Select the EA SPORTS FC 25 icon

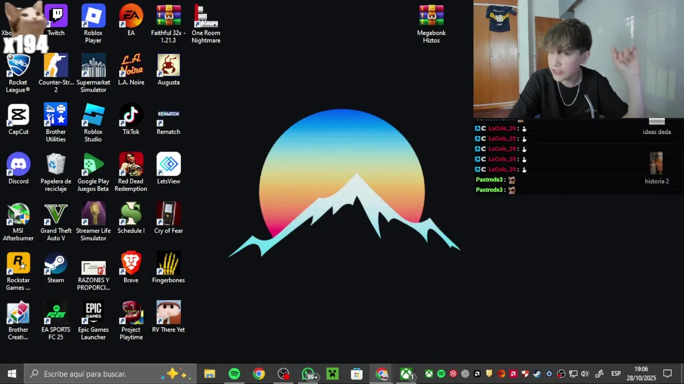click(56, 321)
